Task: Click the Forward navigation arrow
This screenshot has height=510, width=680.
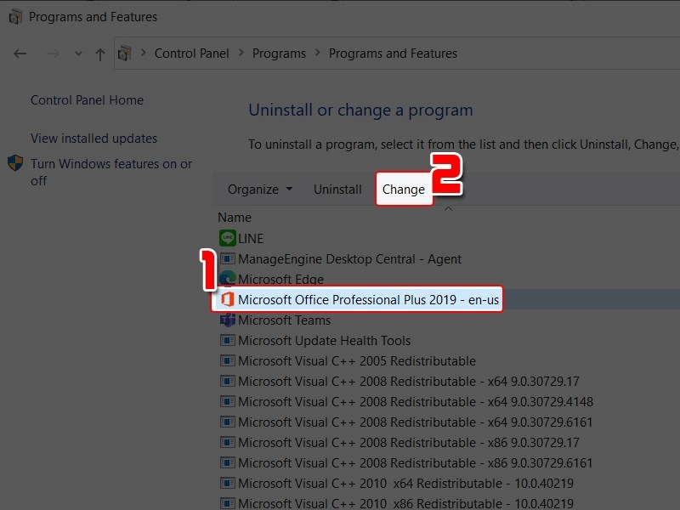Action: pyautogui.click(x=53, y=54)
